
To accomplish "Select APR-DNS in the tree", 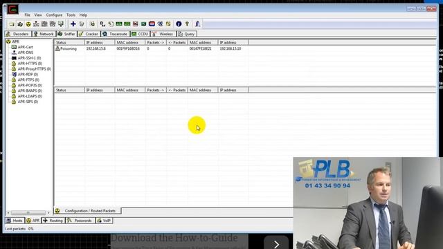I will (x=26, y=53).
